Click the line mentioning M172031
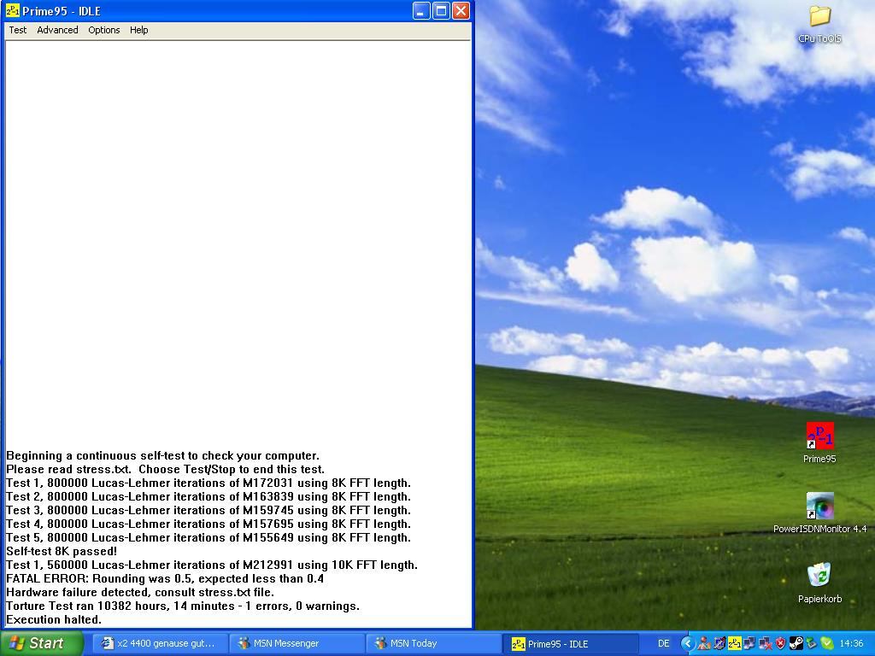 208,483
